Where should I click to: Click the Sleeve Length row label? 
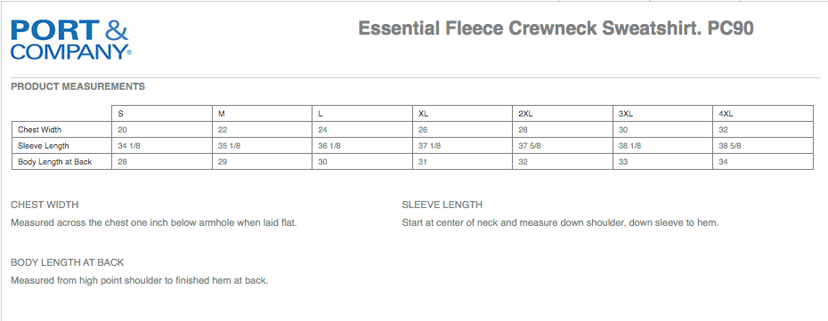[44, 146]
